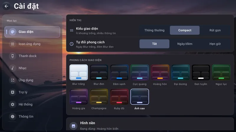Click the Mục lục sidebar heading
236x132 pixels.
12,21
